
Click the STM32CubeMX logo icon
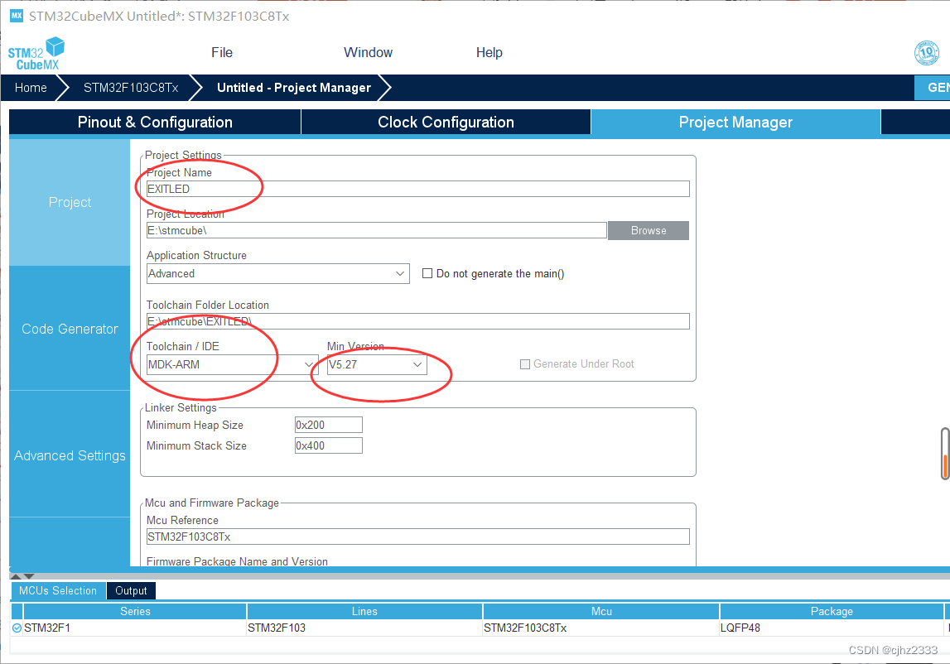click(36, 53)
